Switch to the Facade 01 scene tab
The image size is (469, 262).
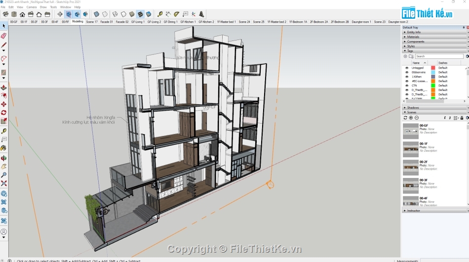(107, 22)
